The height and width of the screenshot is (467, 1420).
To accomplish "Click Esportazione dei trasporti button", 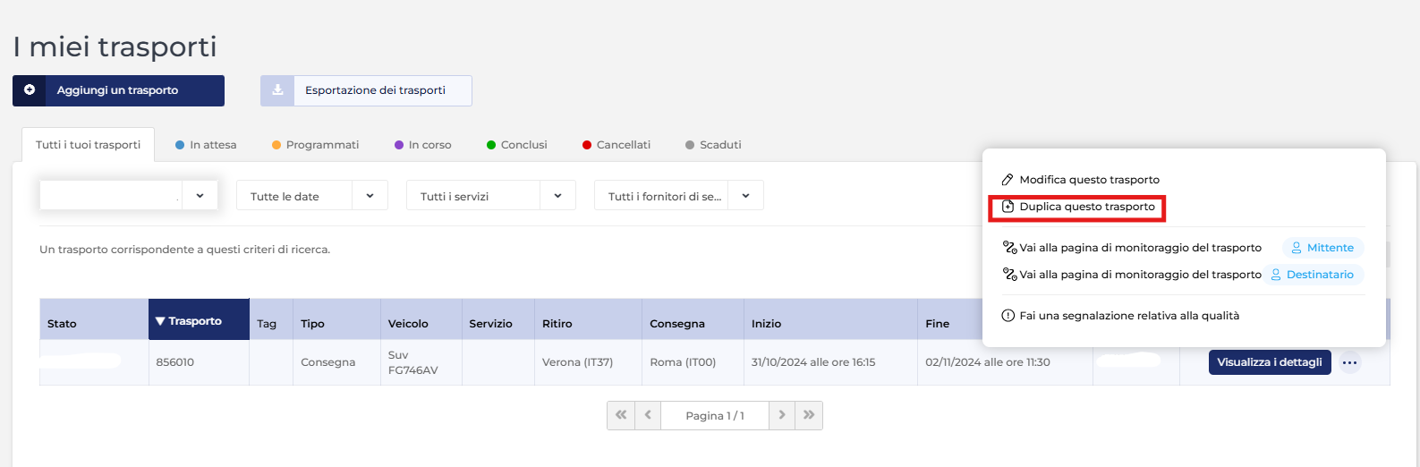I will click(x=366, y=90).
